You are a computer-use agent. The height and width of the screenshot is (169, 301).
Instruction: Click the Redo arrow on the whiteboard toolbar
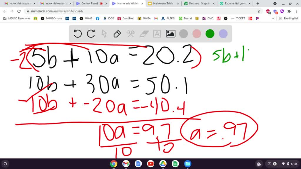tap(91, 33)
